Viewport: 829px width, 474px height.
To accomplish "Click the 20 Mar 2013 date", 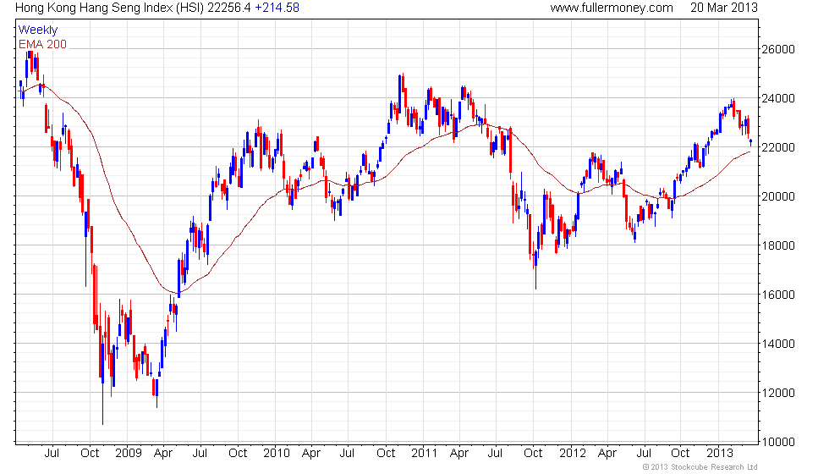I will coord(724,8).
